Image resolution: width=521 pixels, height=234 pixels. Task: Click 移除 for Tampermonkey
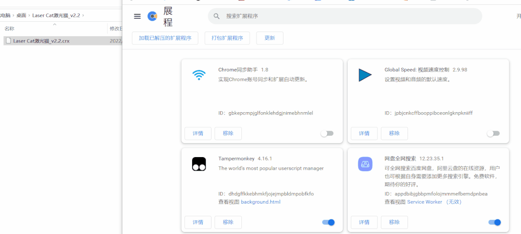228,222
